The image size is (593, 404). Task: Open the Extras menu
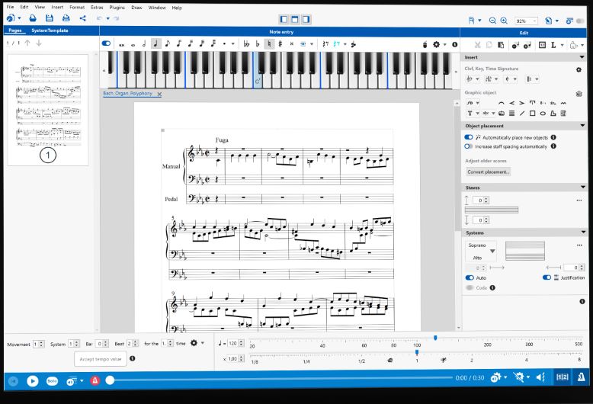(97, 8)
